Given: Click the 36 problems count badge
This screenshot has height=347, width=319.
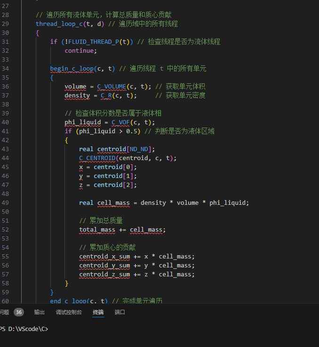Looking at the screenshot, I should coord(19,312).
